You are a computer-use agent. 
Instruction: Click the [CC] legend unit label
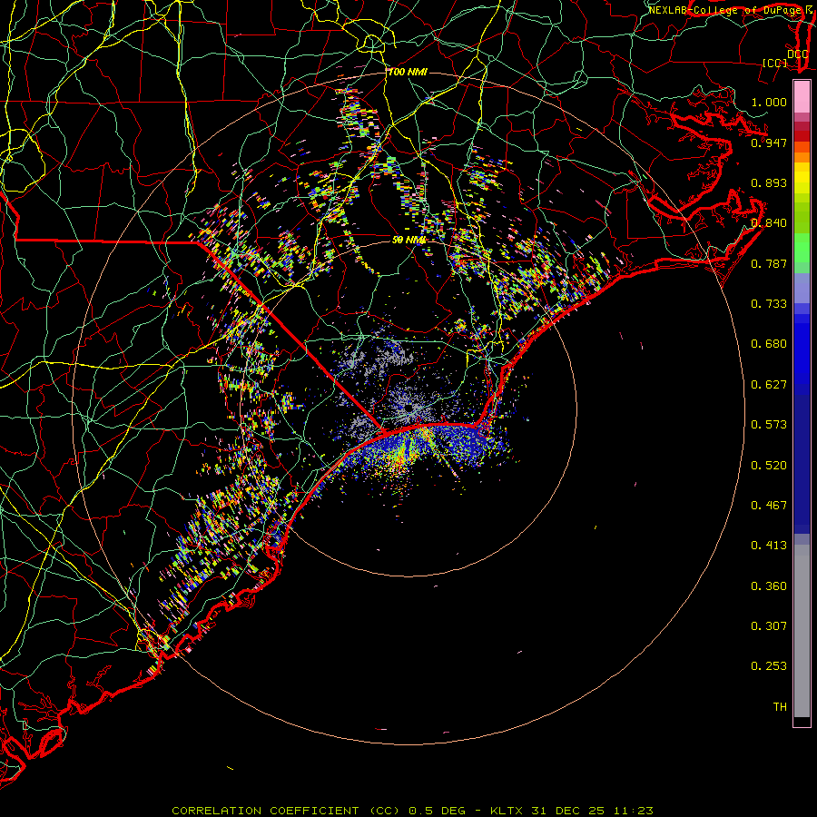(775, 64)
